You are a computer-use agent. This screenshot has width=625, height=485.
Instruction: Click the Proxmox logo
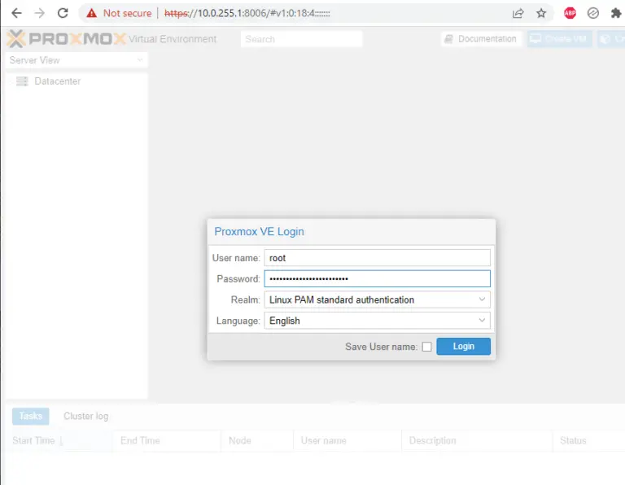66,39
